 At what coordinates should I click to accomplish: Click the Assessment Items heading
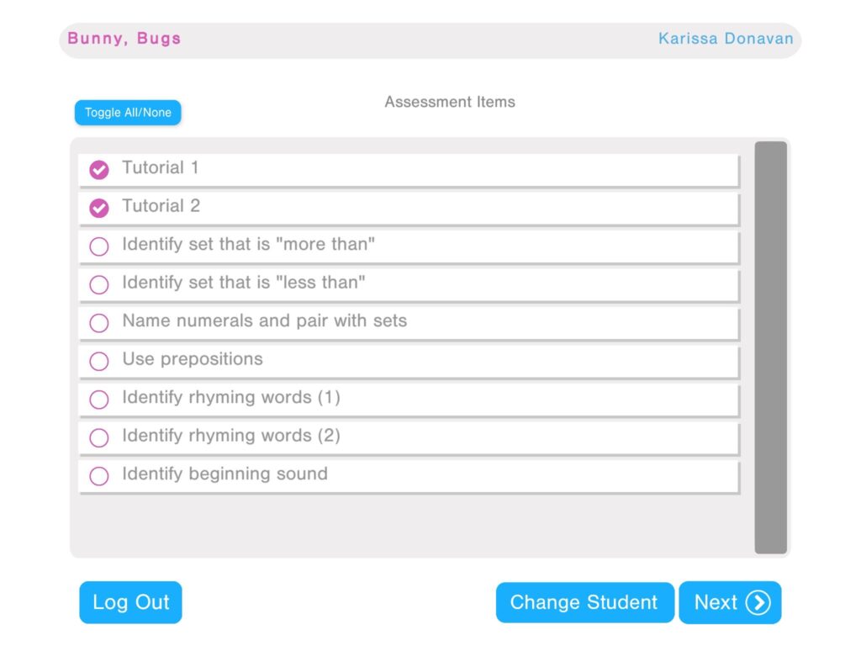(x=450, y=102)
